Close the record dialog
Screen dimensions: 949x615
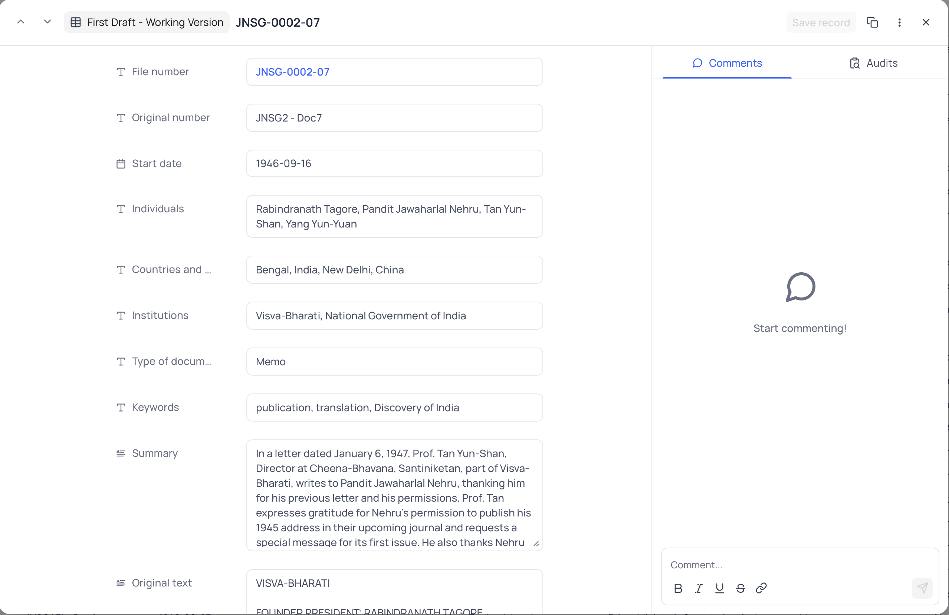[926, 22]
